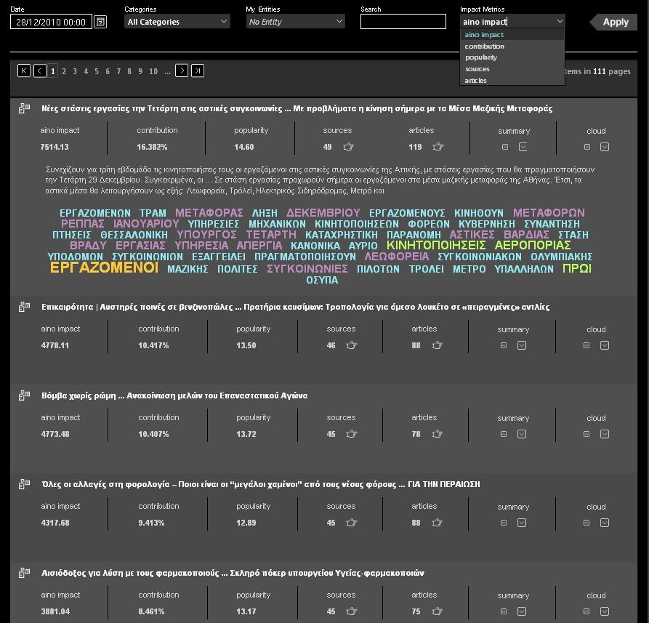Image resolution: width=649 pixels, height=623 pixels.
Task: Click articles hand icon in Επικαιρότητα row
Action: (437, 345)
